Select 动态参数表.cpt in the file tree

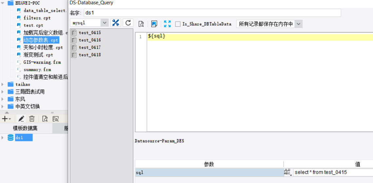pyautogui.click(x=41, y=40)
